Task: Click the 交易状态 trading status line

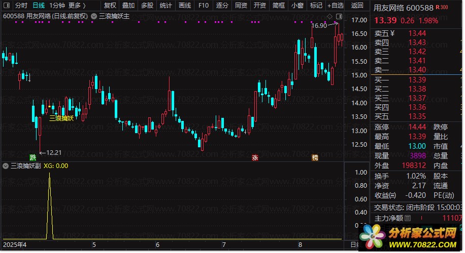Action: (x=418, y=207)
